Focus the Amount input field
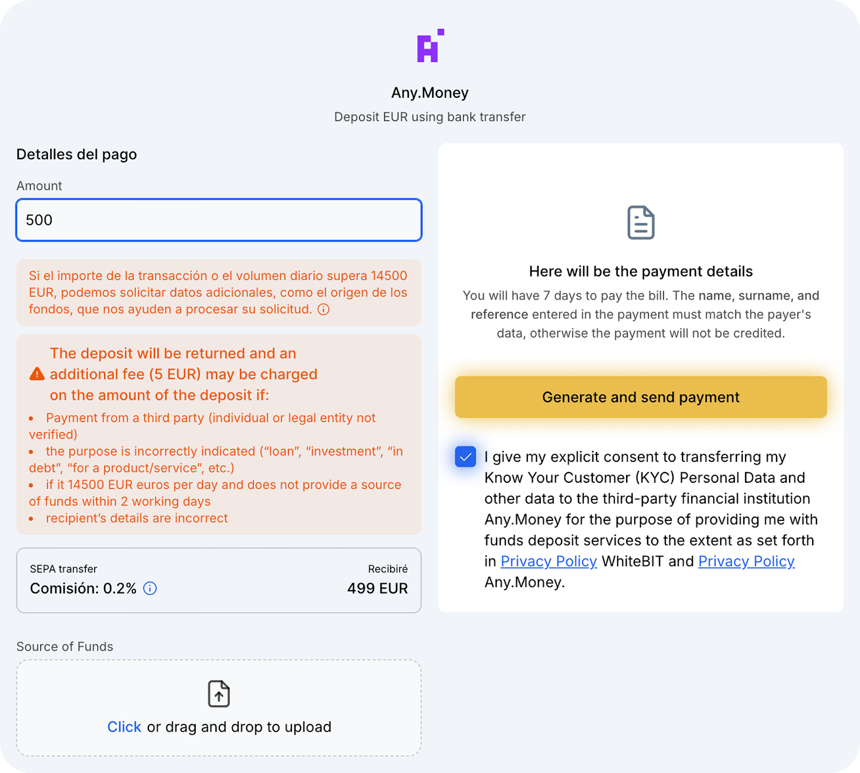 coord(219,220)
